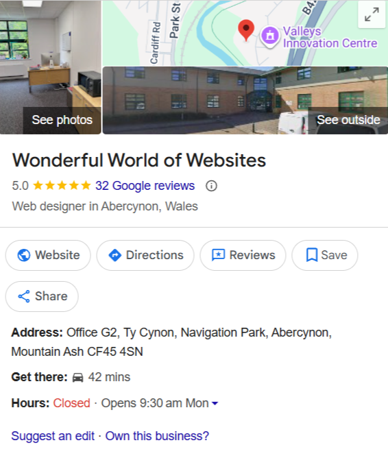Open See photos office thumbnail
The image size is (388, 460).
pos(51,67)
